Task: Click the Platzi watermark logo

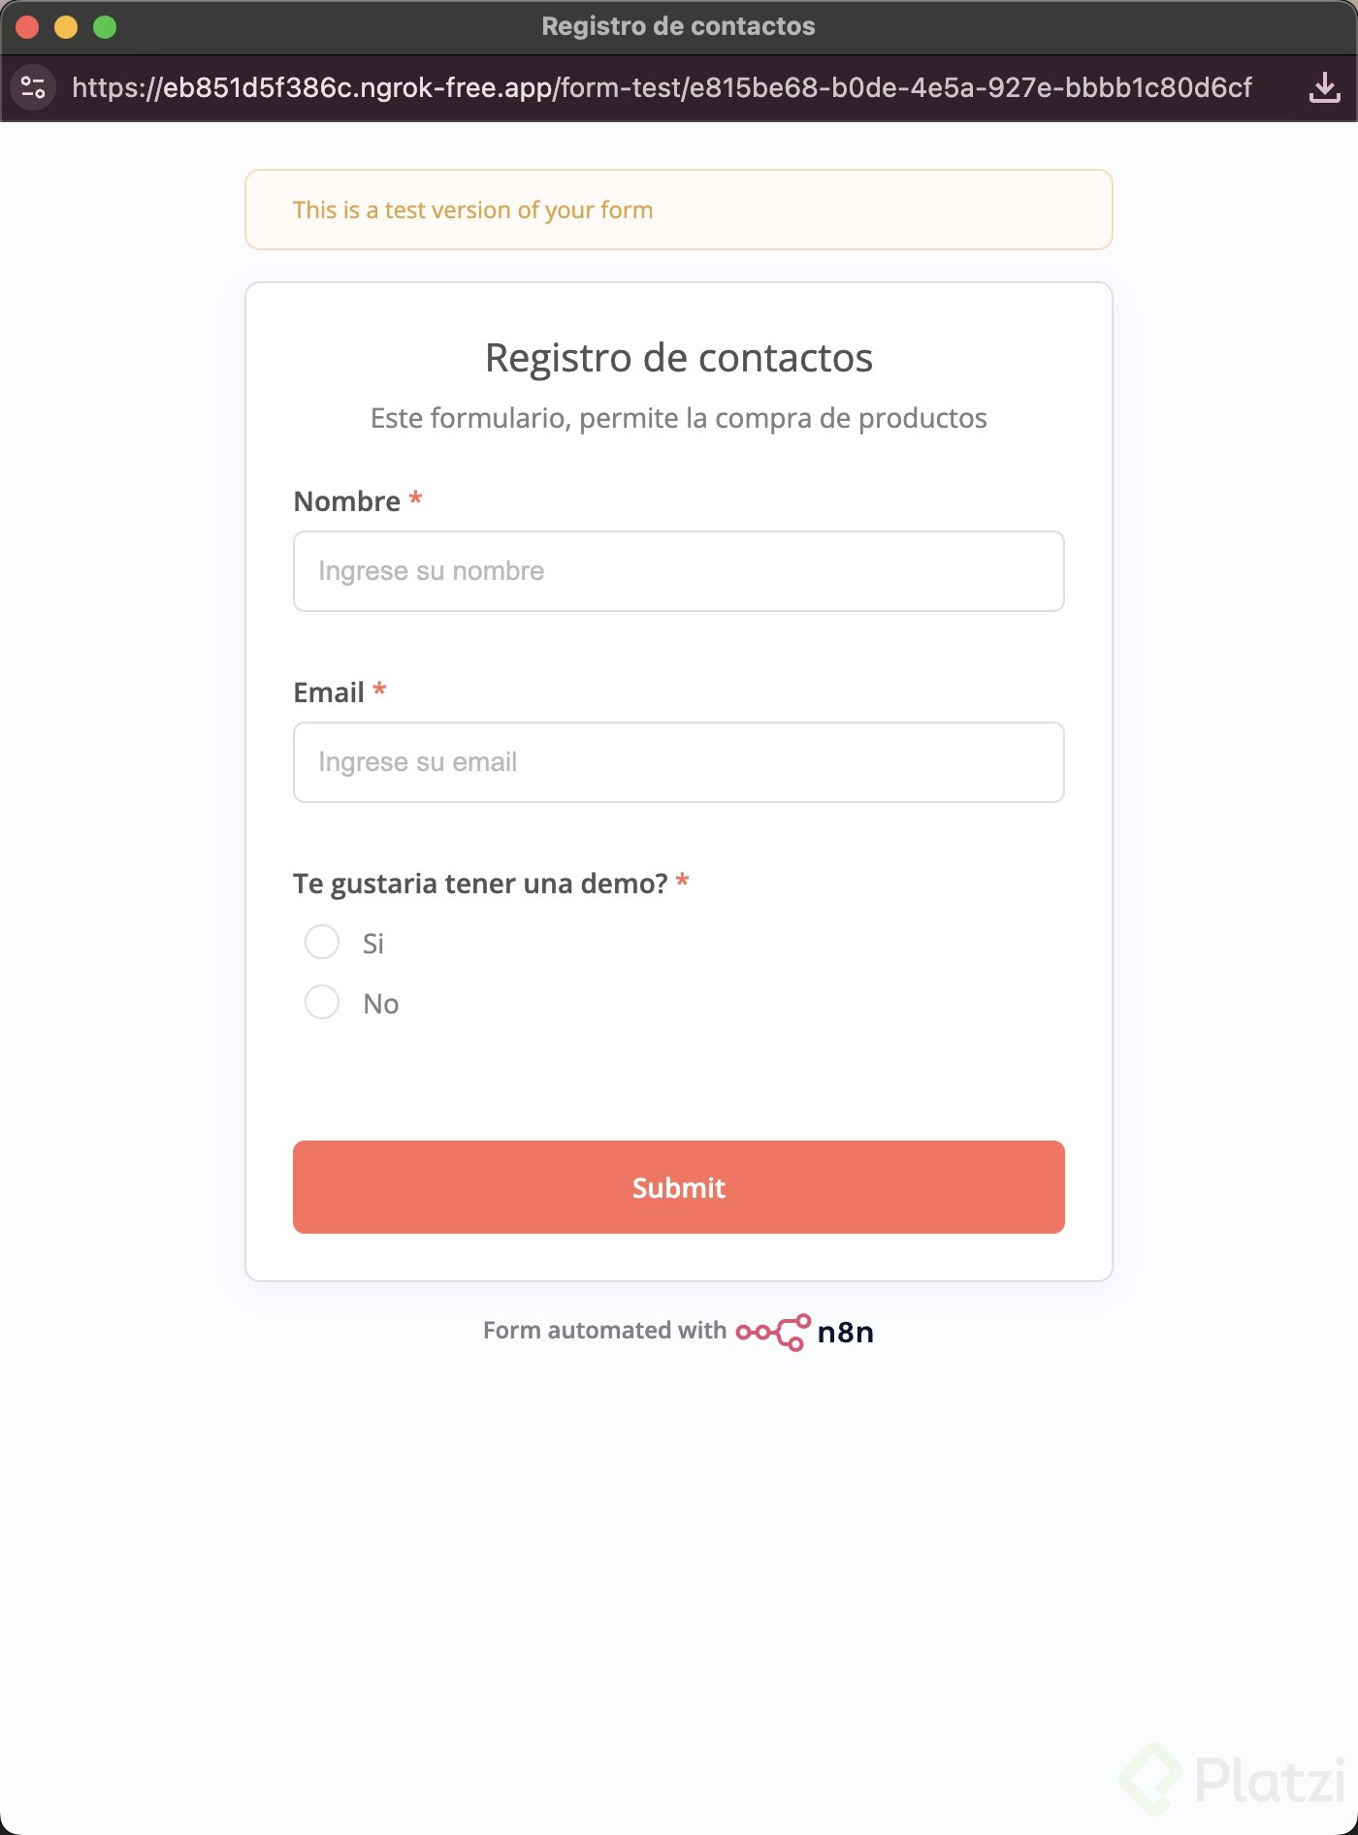Action: [x=1234, y=1779]
